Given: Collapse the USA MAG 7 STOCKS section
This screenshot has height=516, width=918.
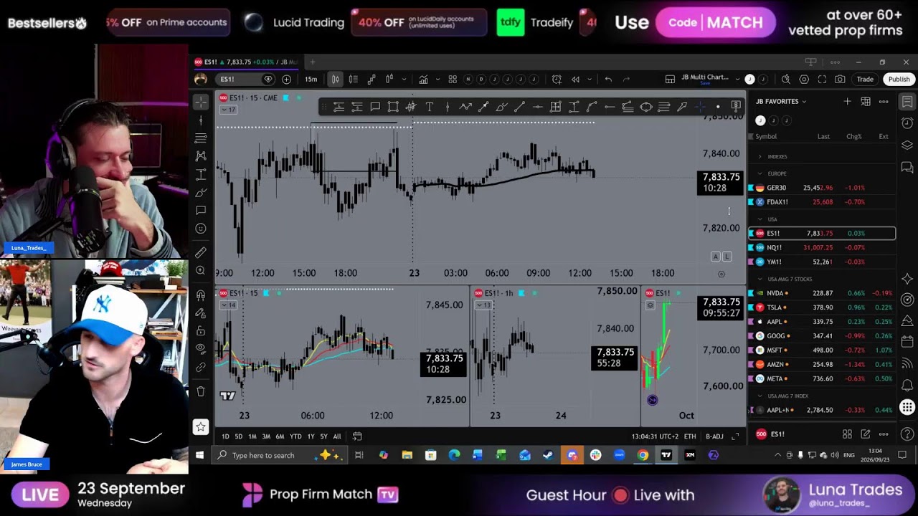Looking at the screenshot, I should (x=760, y=279).
